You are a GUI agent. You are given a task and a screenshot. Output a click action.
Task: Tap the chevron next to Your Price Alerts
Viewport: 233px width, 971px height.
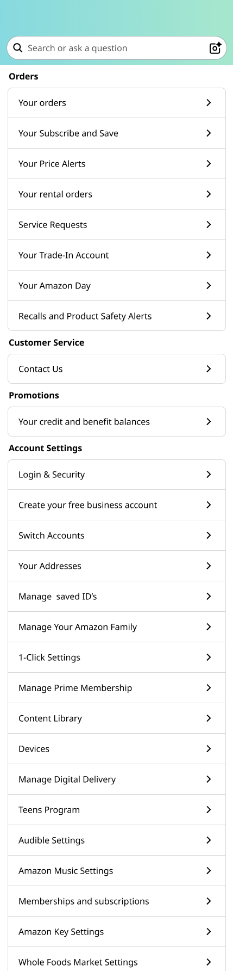point(209,164)
